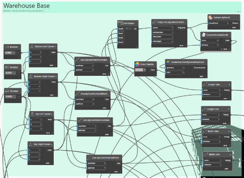The height and width of the screenshot is (178, 244).
Task: Click the item0 input port on List Create
Action: click(121, 29)
